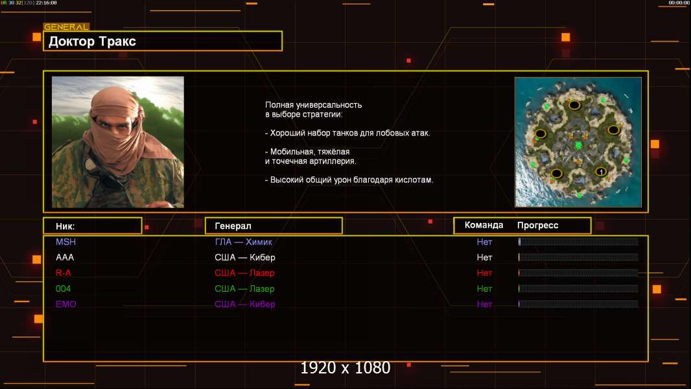691x389 pixels.
Task: Click team value Нет in EMO row
Action: [x=484, y=304]
